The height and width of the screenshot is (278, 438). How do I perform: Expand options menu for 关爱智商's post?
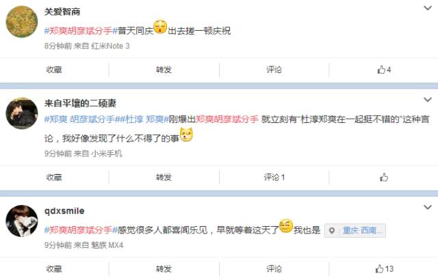428,8
